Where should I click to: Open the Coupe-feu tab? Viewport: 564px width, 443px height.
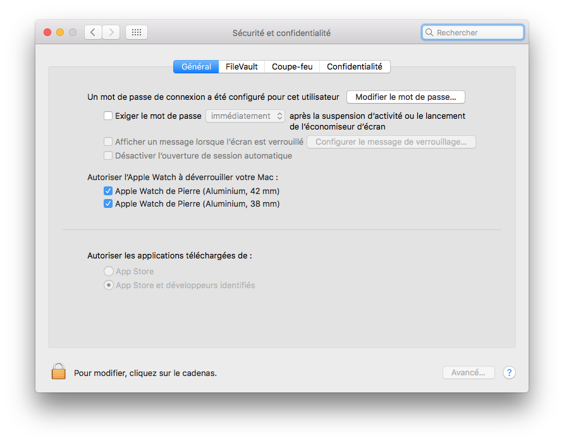pyautogui.click(x=292, y=66)
